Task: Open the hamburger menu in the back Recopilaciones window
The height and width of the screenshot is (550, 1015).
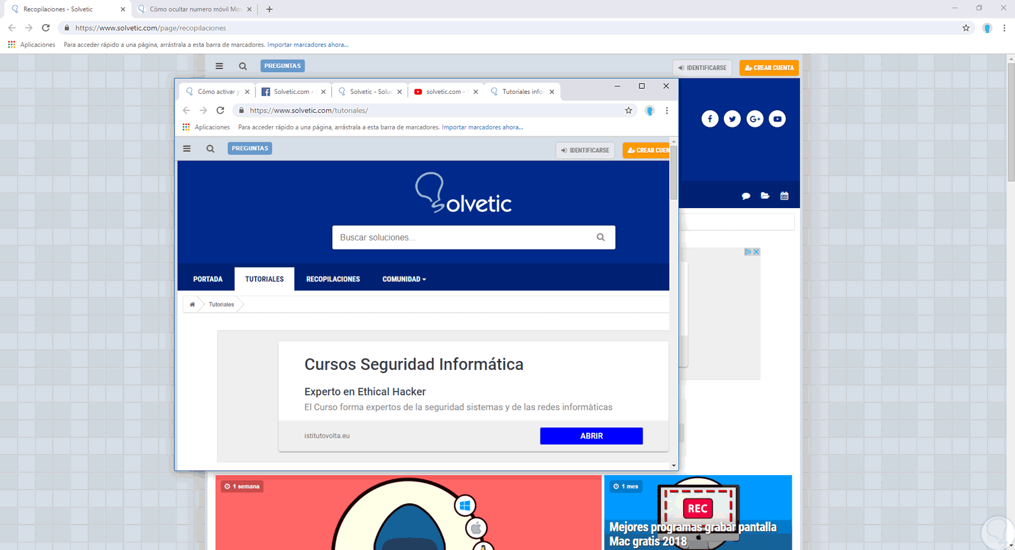Action: (x=219, y=66)
